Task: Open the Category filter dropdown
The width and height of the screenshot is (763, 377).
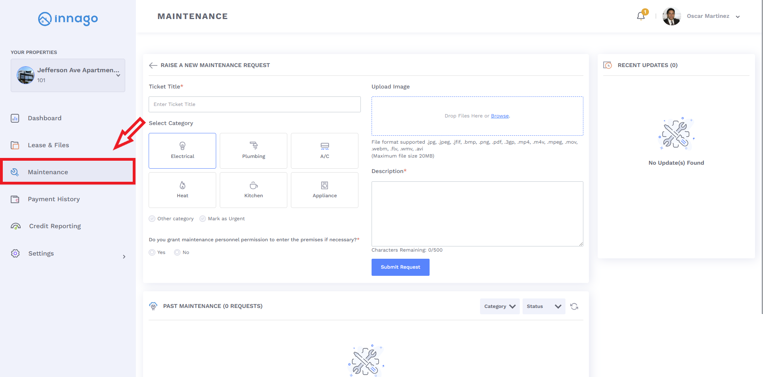Action: (500, 306)
